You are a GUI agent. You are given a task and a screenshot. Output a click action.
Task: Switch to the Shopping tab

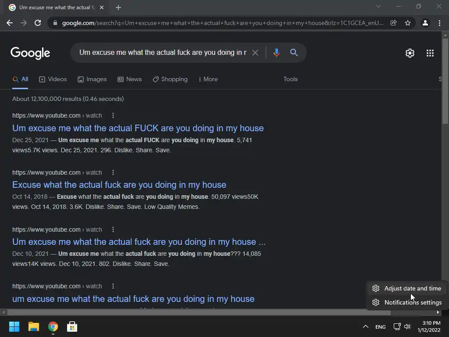pyautogui.click(x=170, y=79)
